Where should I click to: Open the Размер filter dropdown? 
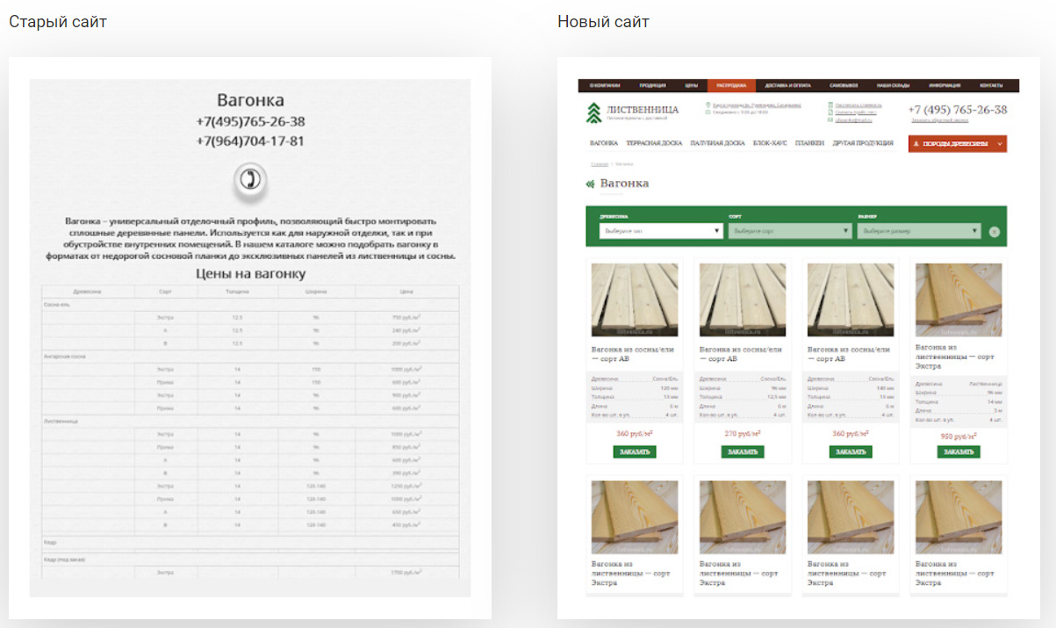[919, 231]
